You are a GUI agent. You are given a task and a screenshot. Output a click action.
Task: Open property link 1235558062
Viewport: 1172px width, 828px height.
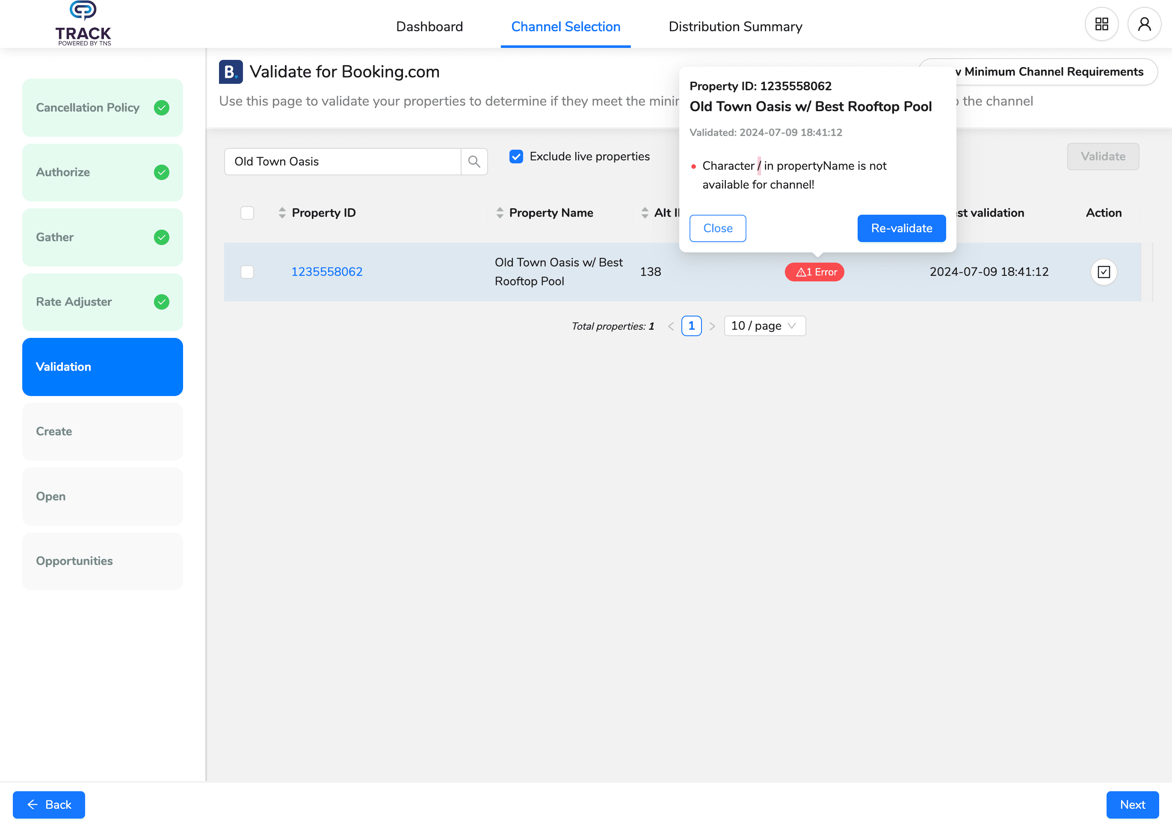327,272
